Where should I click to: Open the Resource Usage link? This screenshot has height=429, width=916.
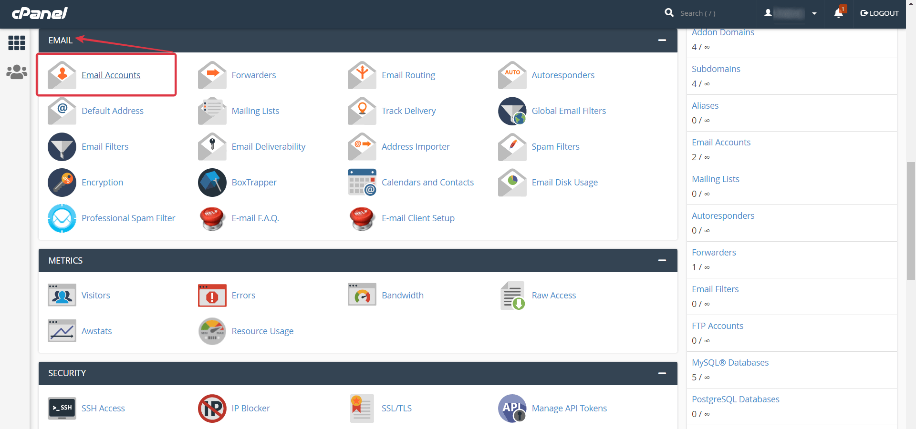coord(262,331)
